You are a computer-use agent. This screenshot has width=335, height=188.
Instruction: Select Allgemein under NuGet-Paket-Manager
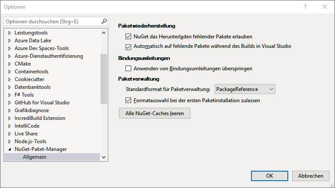(34, 157)
